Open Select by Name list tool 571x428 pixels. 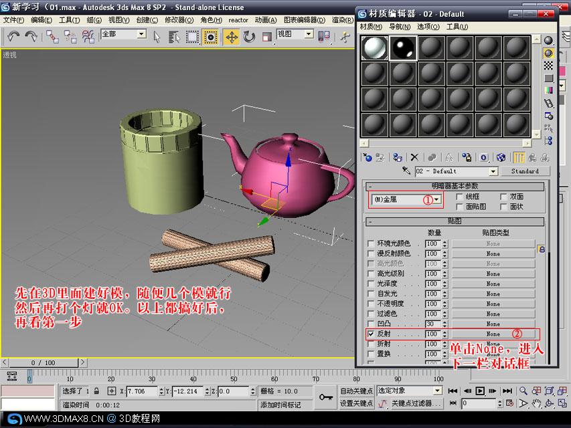(x=174, y=37)
